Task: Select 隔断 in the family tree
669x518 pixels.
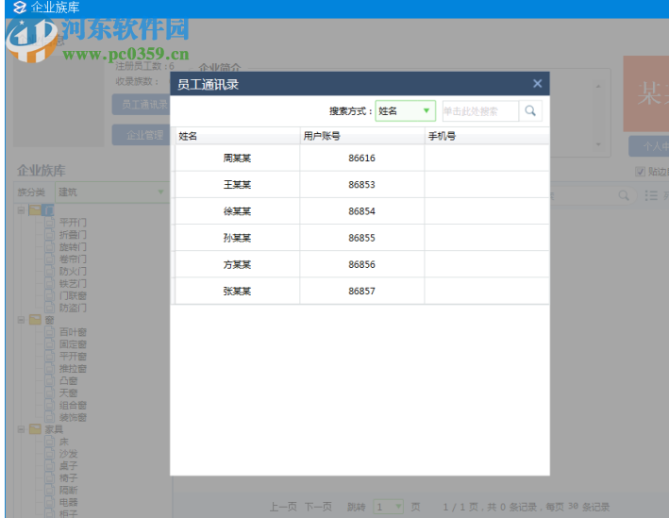Action: [68, 490]
